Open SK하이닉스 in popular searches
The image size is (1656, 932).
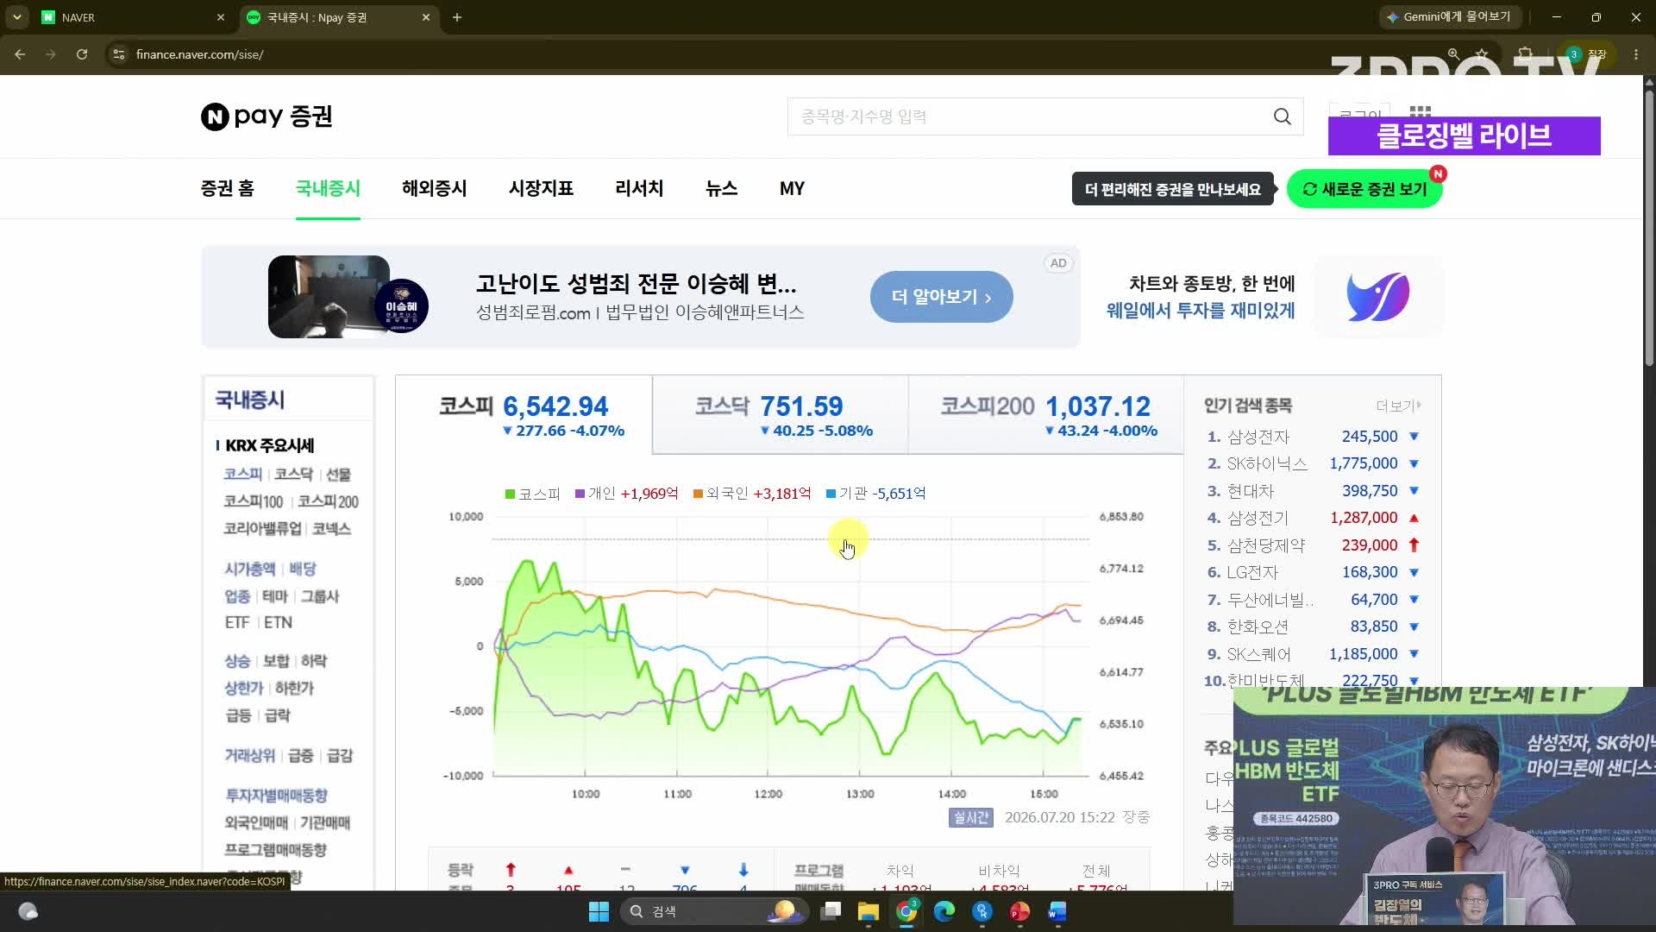tap(1267, 463)
